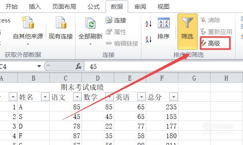This screenshot has width=243, height=145.
Task: Click the 连接 connections button
Action: [116, 20]
